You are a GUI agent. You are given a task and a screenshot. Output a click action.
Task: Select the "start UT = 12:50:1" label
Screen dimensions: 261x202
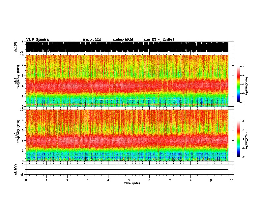159,40
